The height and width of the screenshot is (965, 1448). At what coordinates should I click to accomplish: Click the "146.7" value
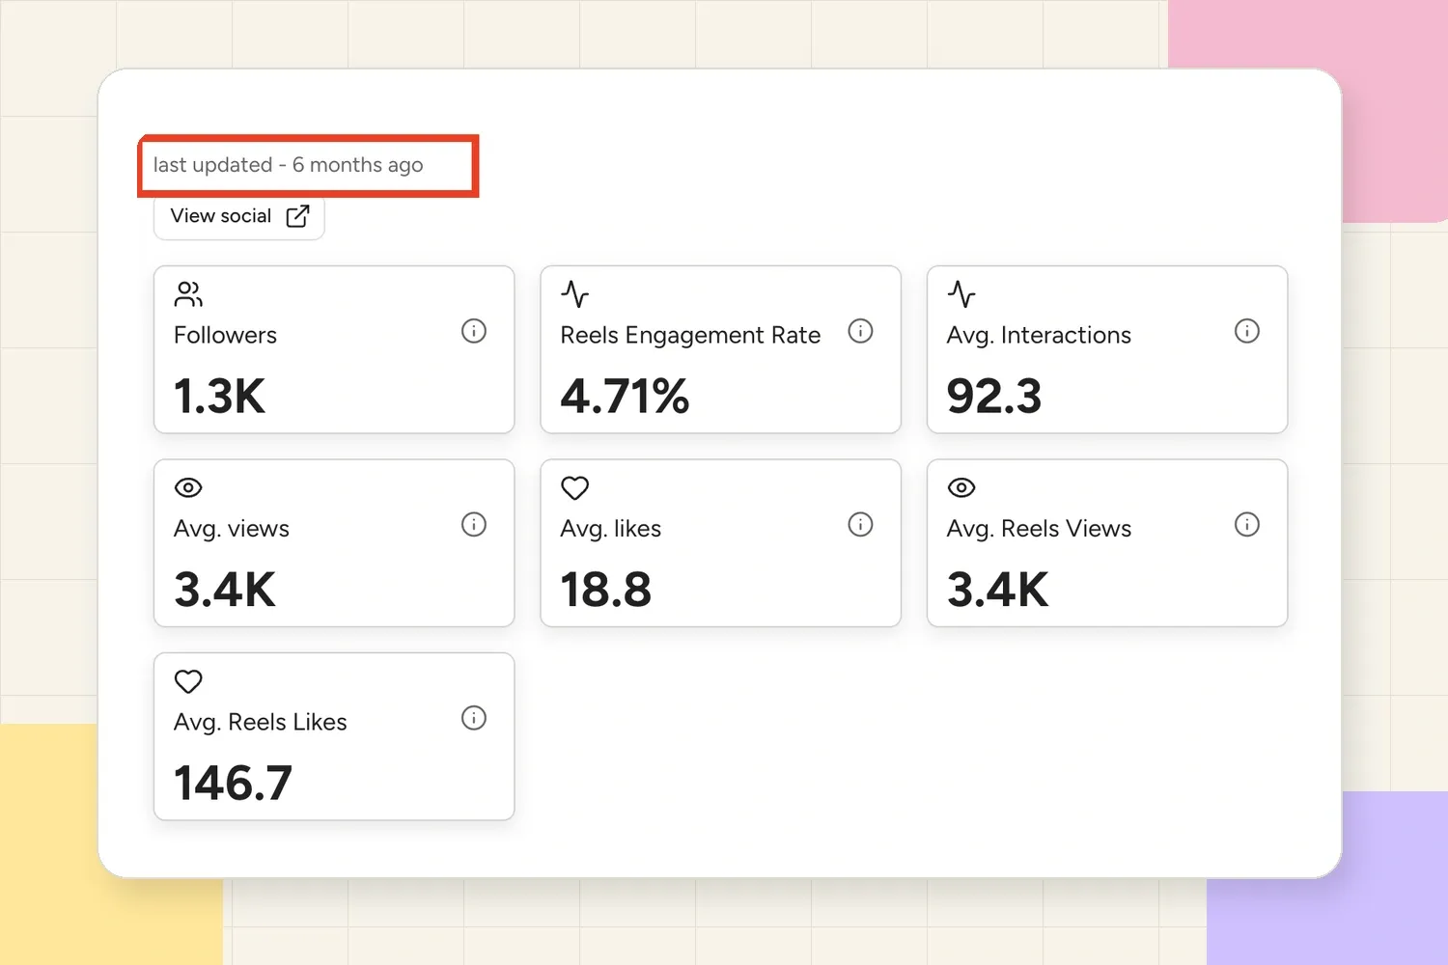pyautogui.click(x=233, y=783)
